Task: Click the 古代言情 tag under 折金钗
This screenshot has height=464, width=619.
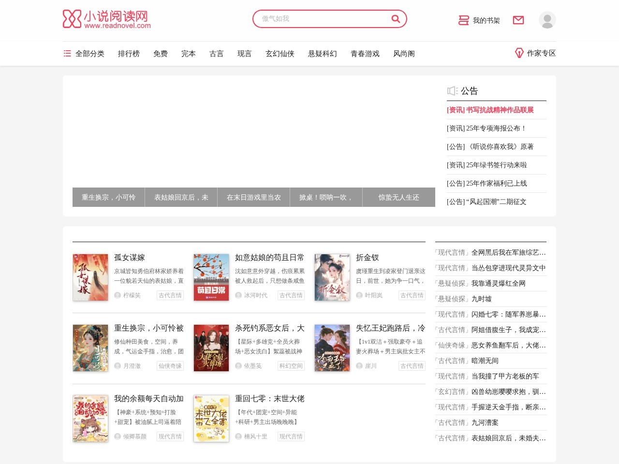Action: 412,295
